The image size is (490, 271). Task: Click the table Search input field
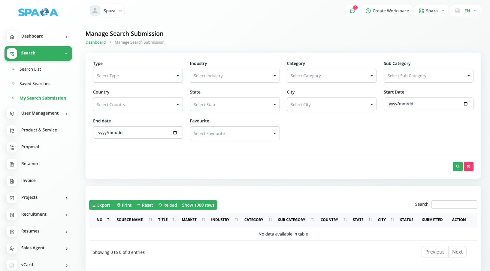[x=454, y=205]
